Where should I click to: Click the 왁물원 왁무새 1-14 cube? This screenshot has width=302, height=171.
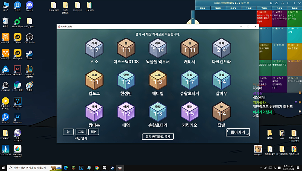158,48
